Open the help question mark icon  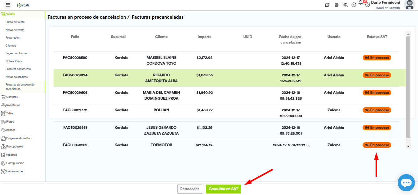click(367, 5)
